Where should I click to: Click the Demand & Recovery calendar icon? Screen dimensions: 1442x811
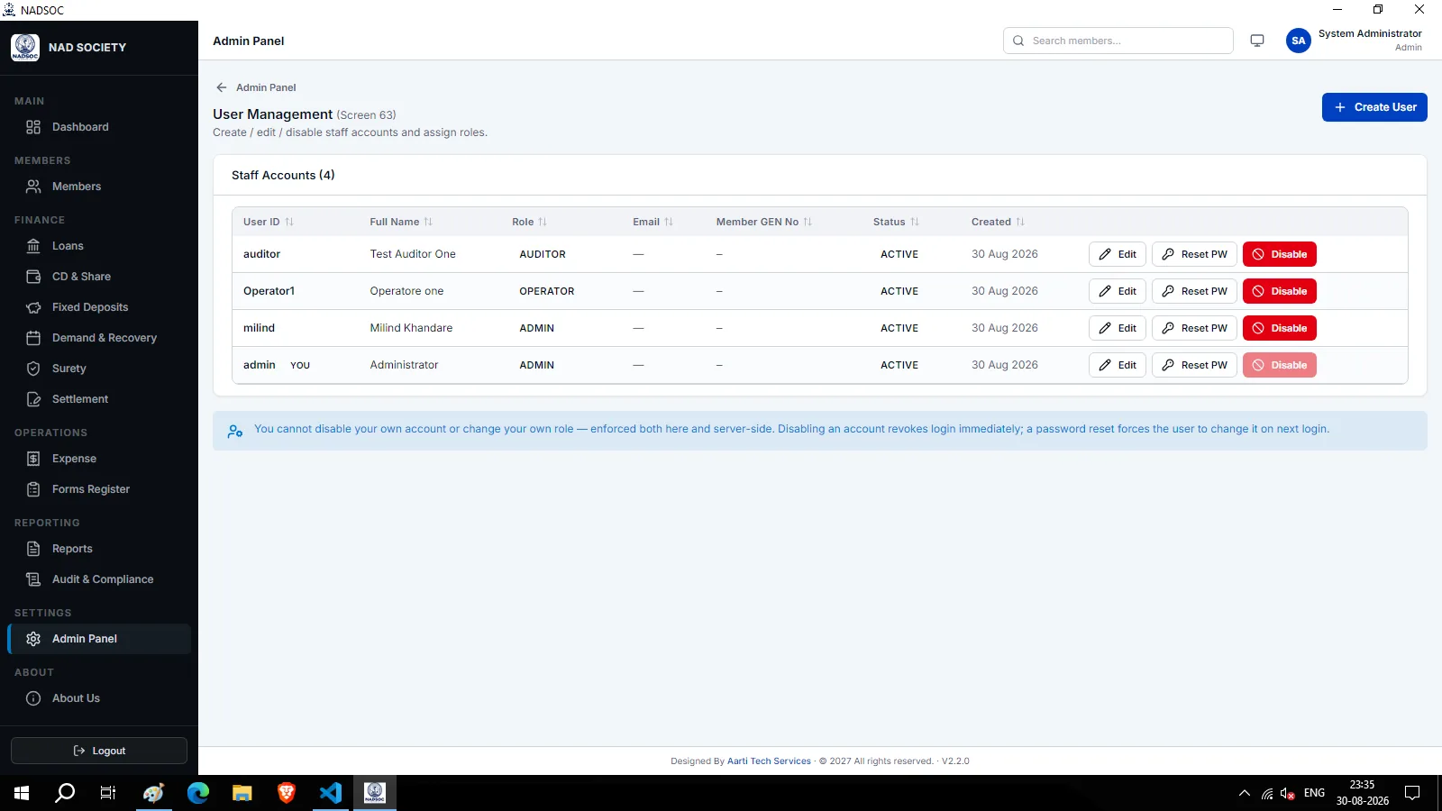pyautogui.click(x=33, y=338)
